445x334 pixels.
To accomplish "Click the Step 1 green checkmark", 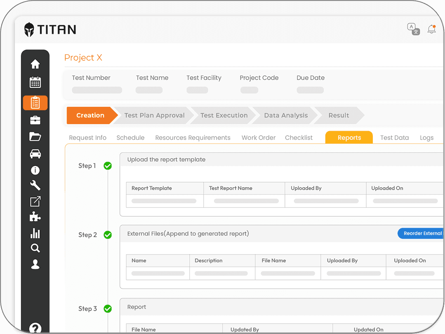I will pos(108,166).
